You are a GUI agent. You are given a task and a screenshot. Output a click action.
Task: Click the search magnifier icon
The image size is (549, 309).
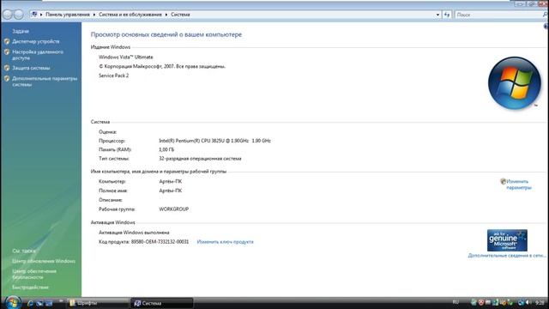[x=545, y=15]
